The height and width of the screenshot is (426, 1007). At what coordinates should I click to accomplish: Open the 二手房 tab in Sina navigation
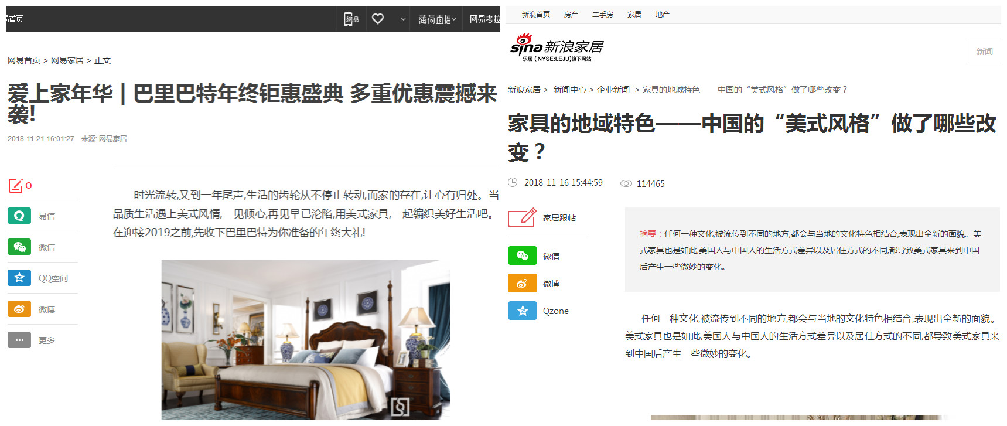(x=602, y=15)
